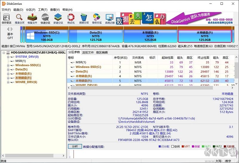Switch to the 浏览文件 tab
Viewport: 239px width, 163px height.
88,52
